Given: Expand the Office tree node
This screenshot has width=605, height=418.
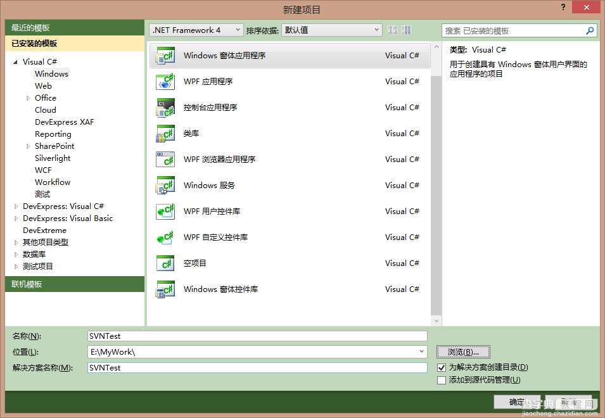Looking at the screenshot, I should click(28, 98).
